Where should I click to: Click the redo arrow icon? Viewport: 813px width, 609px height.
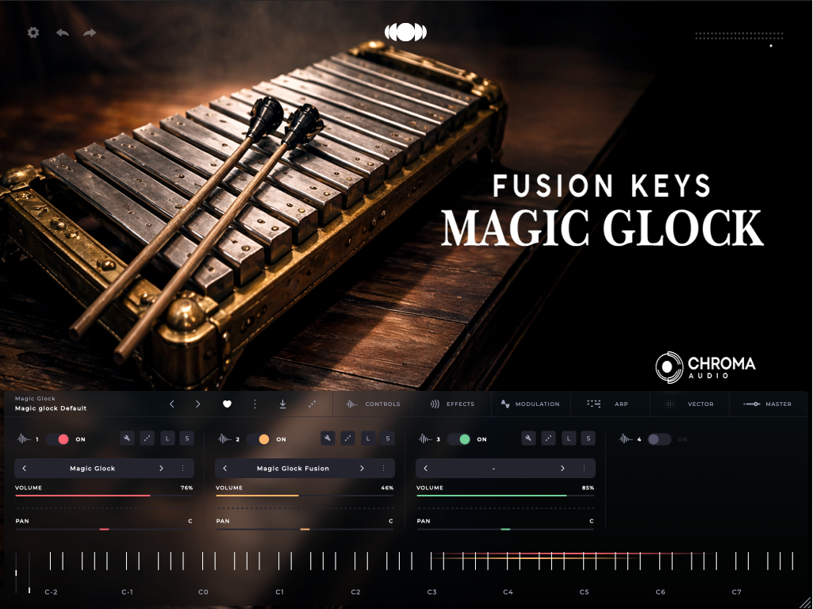pyautogui.click(x=90, y=33)
